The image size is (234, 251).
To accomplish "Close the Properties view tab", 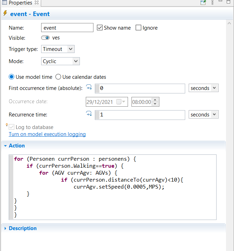I will point(37,2).
